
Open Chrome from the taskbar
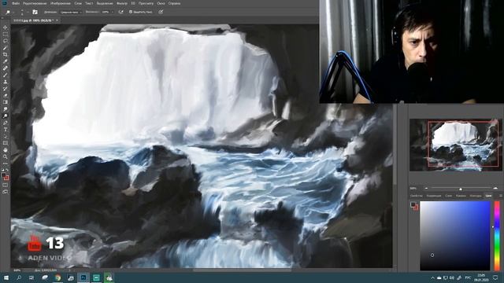click(x=57, y=277)
